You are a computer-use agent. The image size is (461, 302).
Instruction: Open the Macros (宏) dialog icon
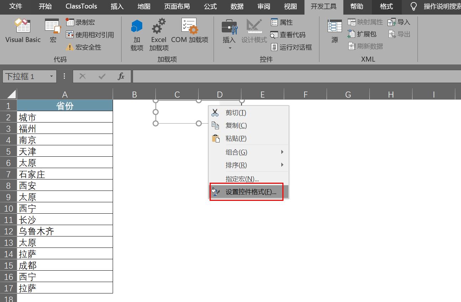53,31
